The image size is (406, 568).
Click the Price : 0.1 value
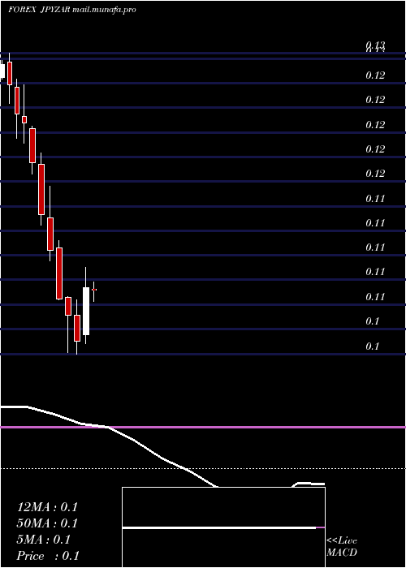pos(48,556)
